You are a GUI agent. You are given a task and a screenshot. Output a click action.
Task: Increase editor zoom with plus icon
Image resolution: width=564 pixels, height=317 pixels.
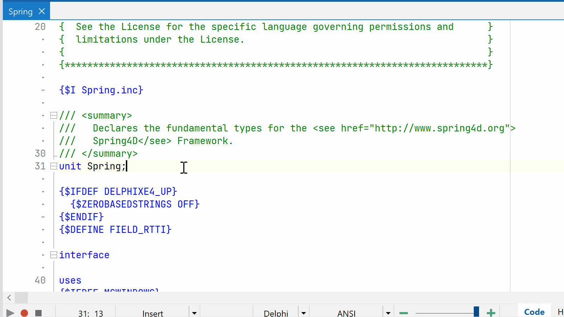(491, 313)
